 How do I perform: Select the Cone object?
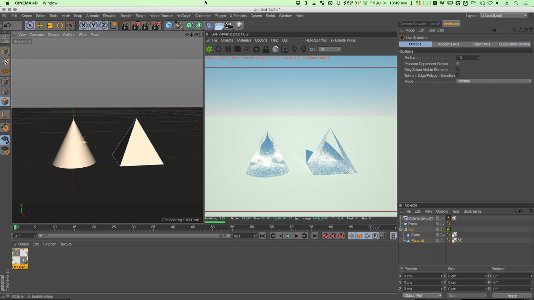coord(415,235)
